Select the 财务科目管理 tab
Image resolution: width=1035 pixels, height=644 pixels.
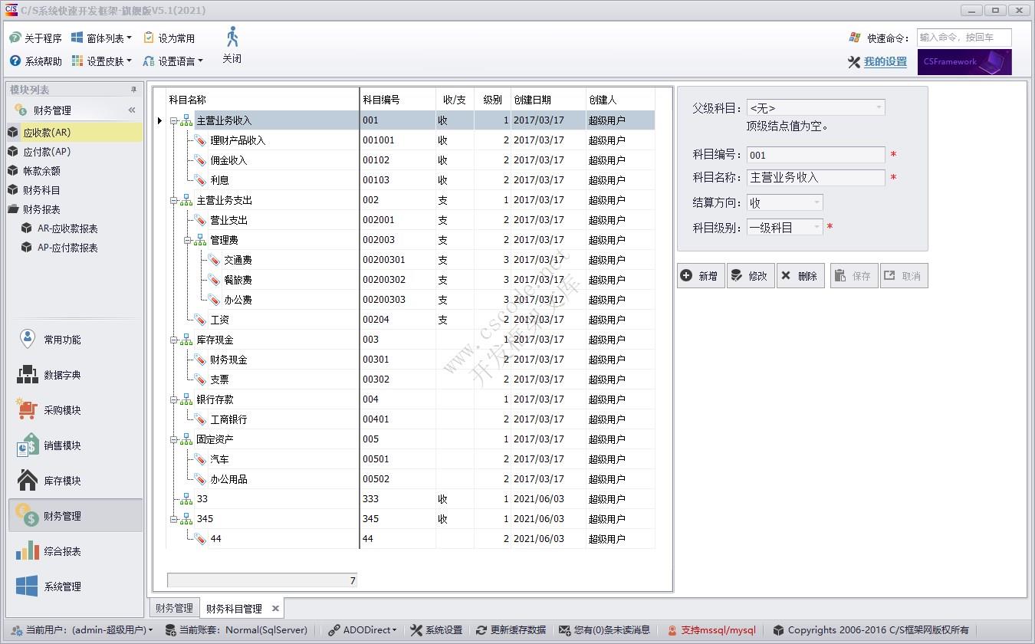(x=233, y=607)
